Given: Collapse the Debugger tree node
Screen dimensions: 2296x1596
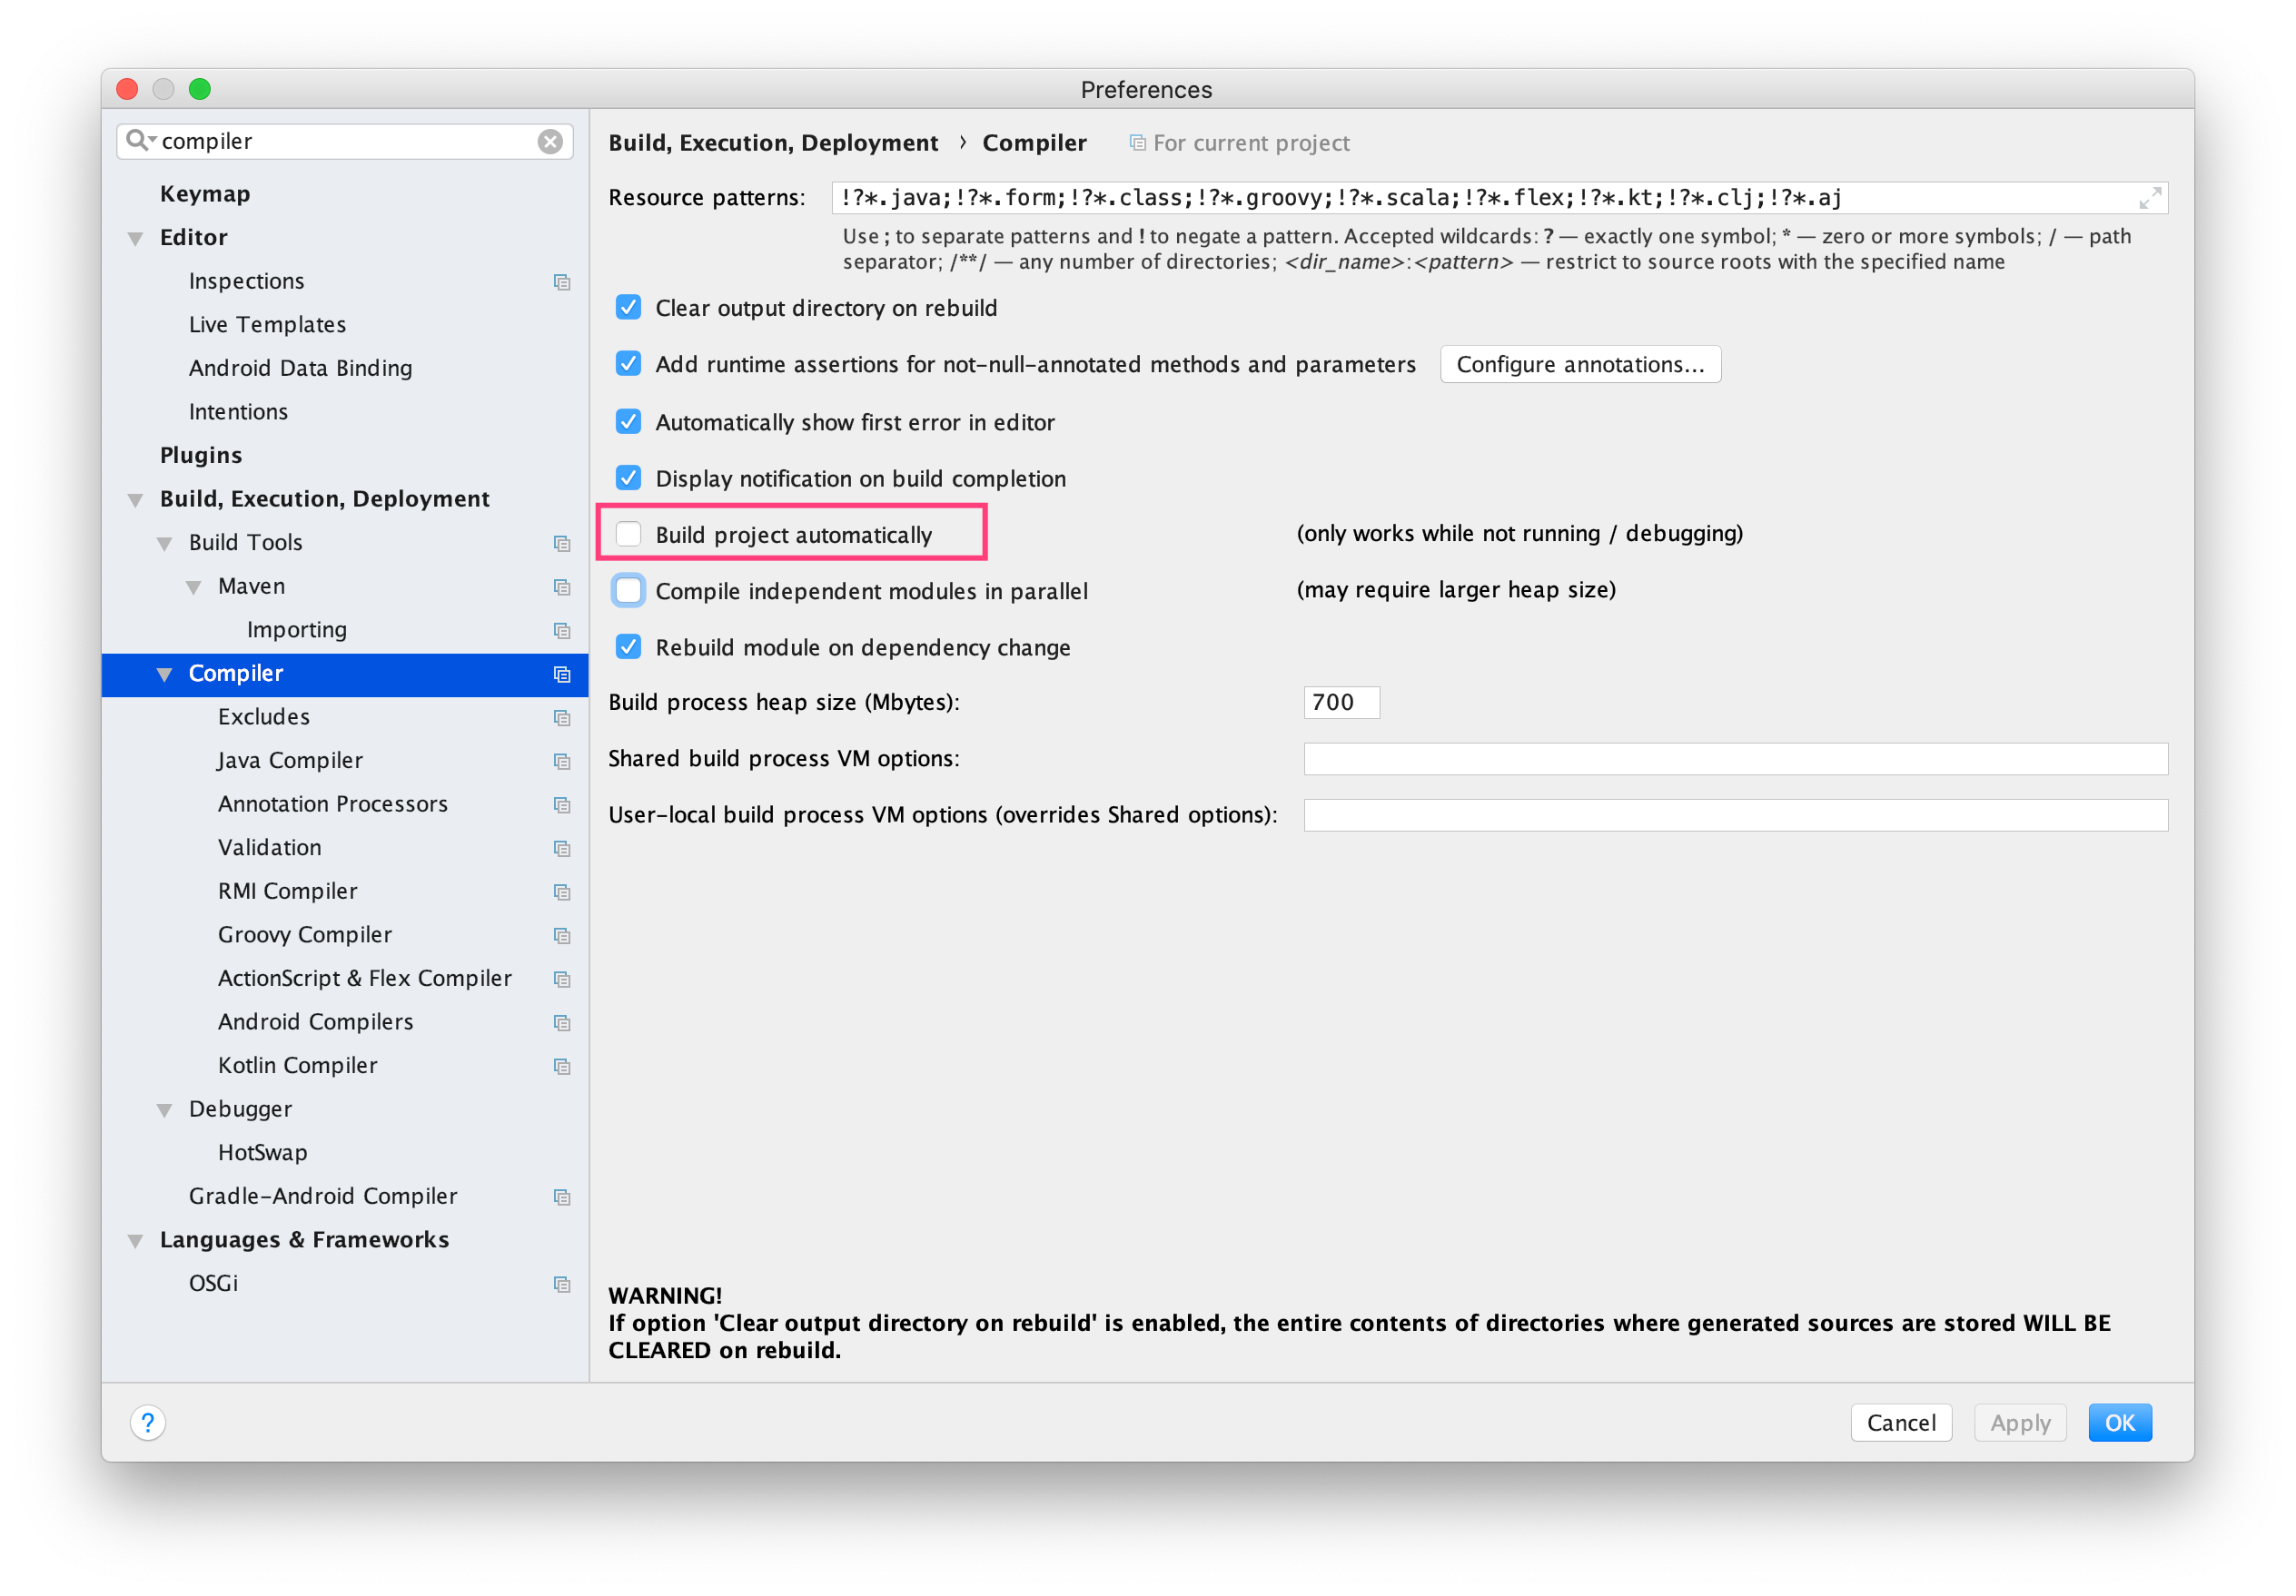Looking at the screenshot, I should (164, 1110).
